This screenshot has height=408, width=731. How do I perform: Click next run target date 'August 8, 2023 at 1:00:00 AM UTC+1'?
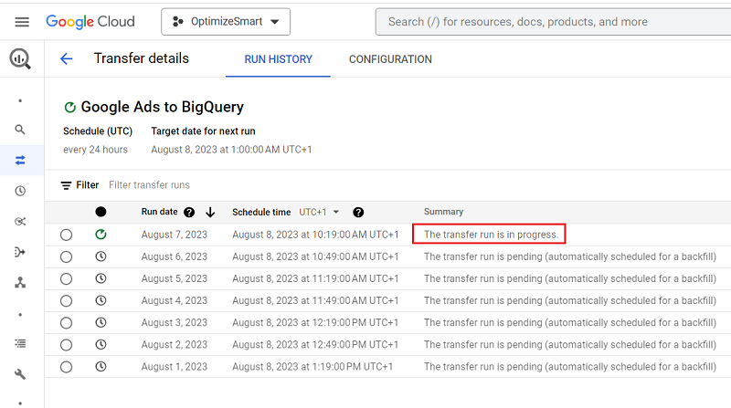[x=231, y=150]
